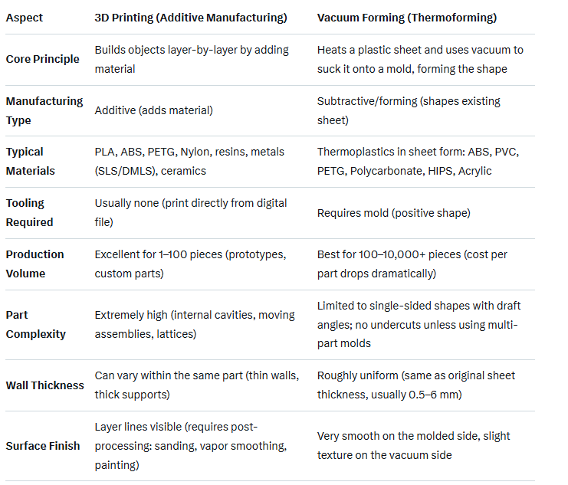Select the "Best for 100–10,000+ pieces" cell
Viewport: 568px width, 485px height.
[x=412, y=264]
